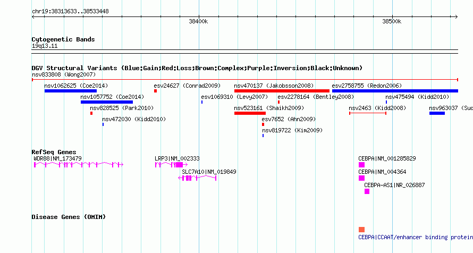Click the SLC7A10 gene exon track
The image size is (473, 253).
tap(197, 178)
